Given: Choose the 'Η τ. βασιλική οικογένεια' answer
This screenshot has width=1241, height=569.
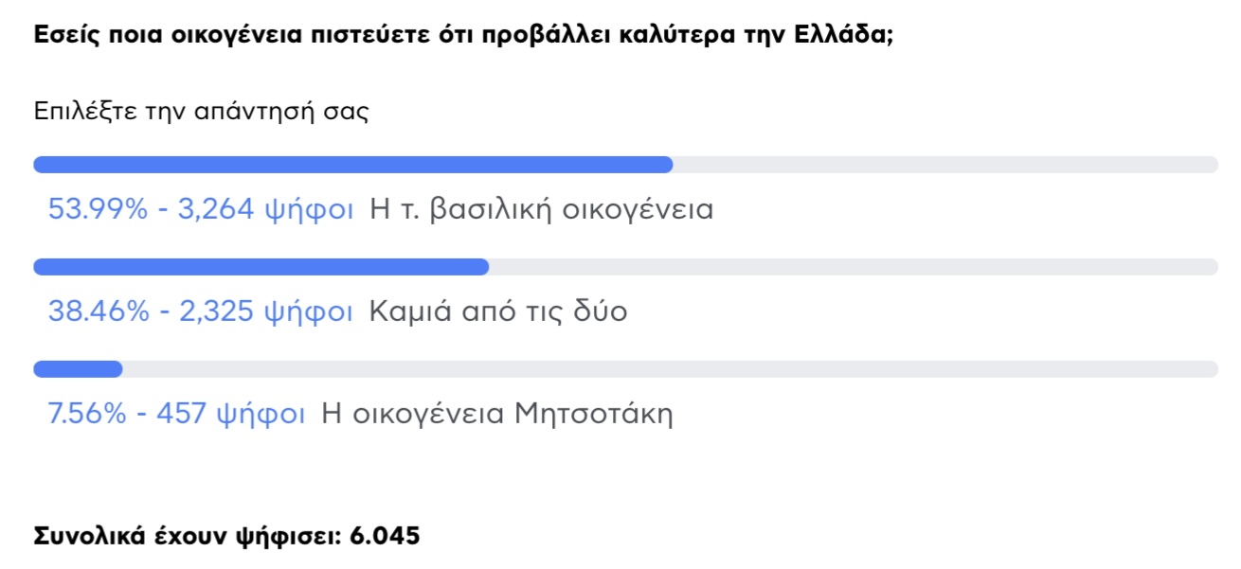Looking at the screenshot, I should [x=542, y=208].
